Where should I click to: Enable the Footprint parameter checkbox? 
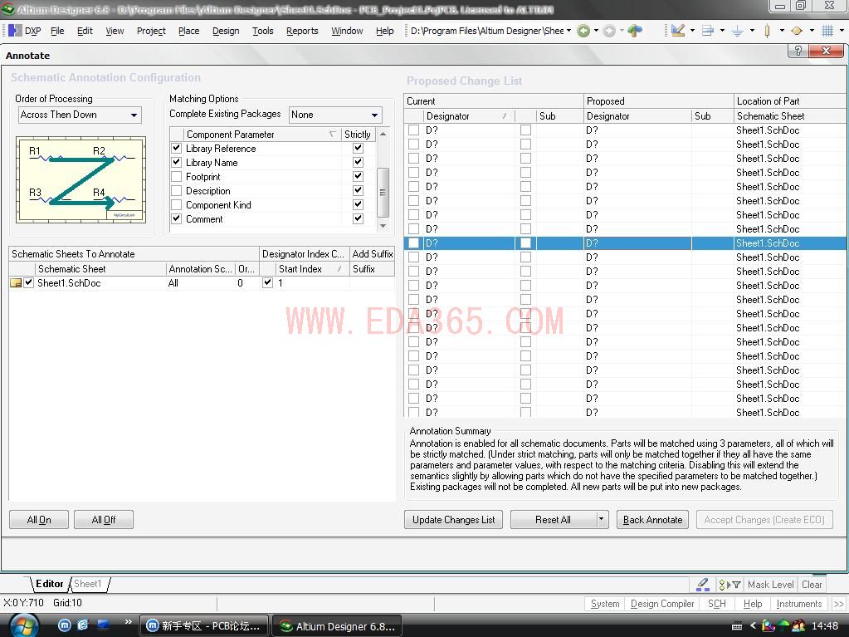tap(177, 177)
